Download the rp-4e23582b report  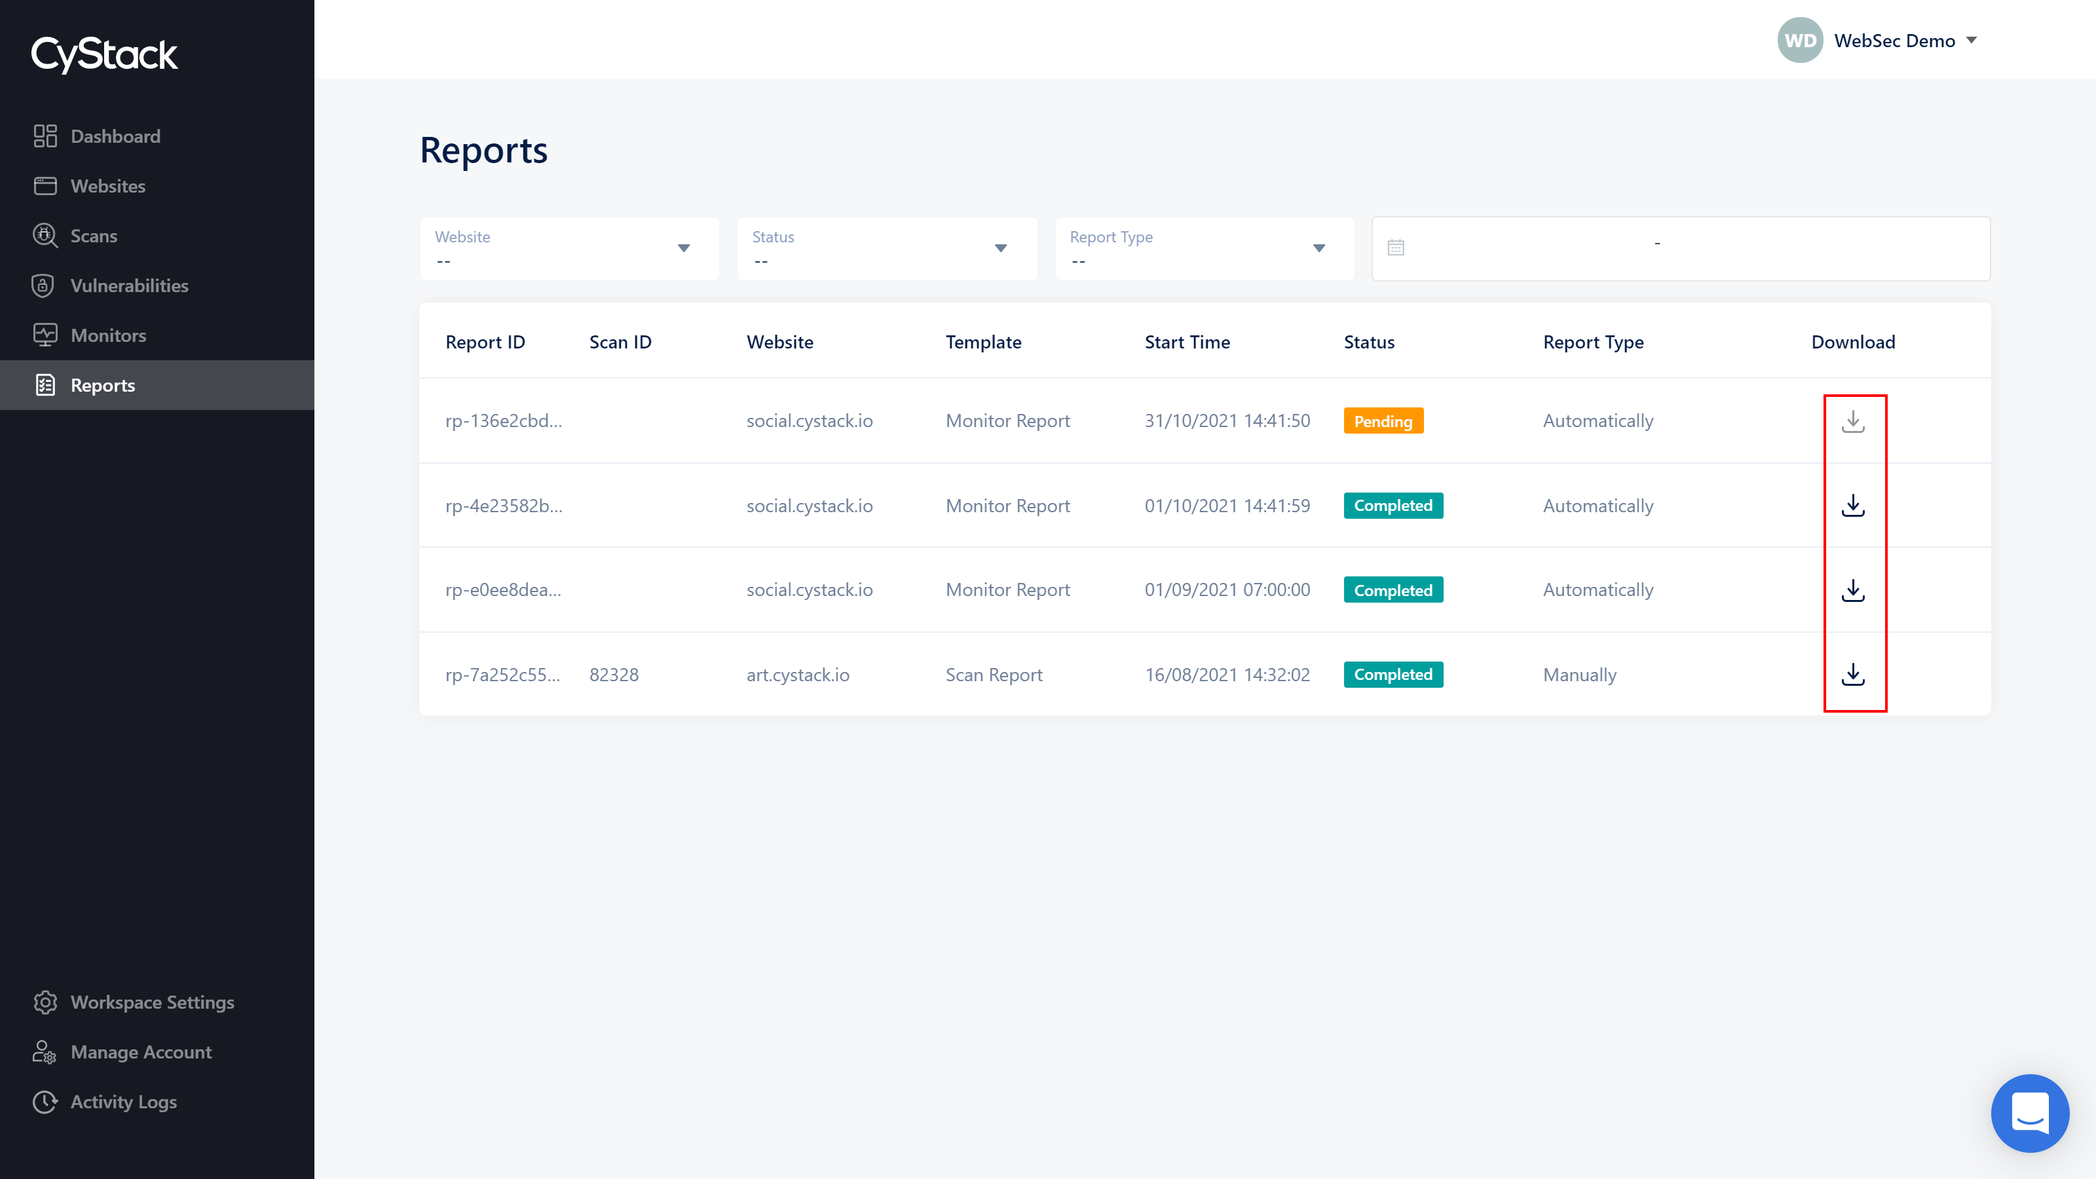[1854, 505]
